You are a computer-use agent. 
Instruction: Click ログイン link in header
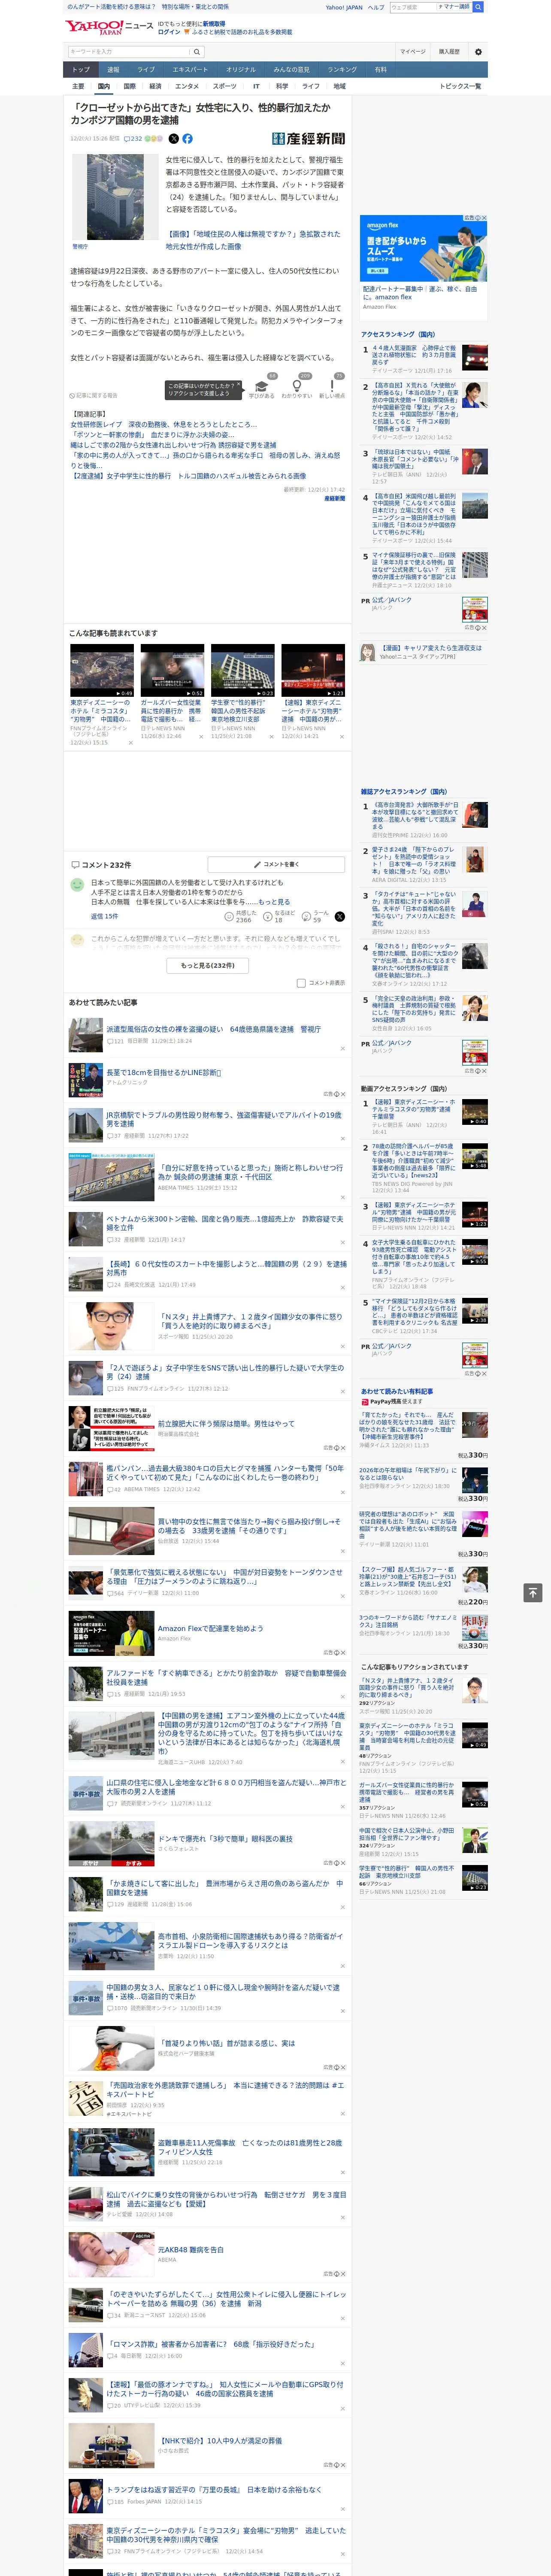pos(169,32)
